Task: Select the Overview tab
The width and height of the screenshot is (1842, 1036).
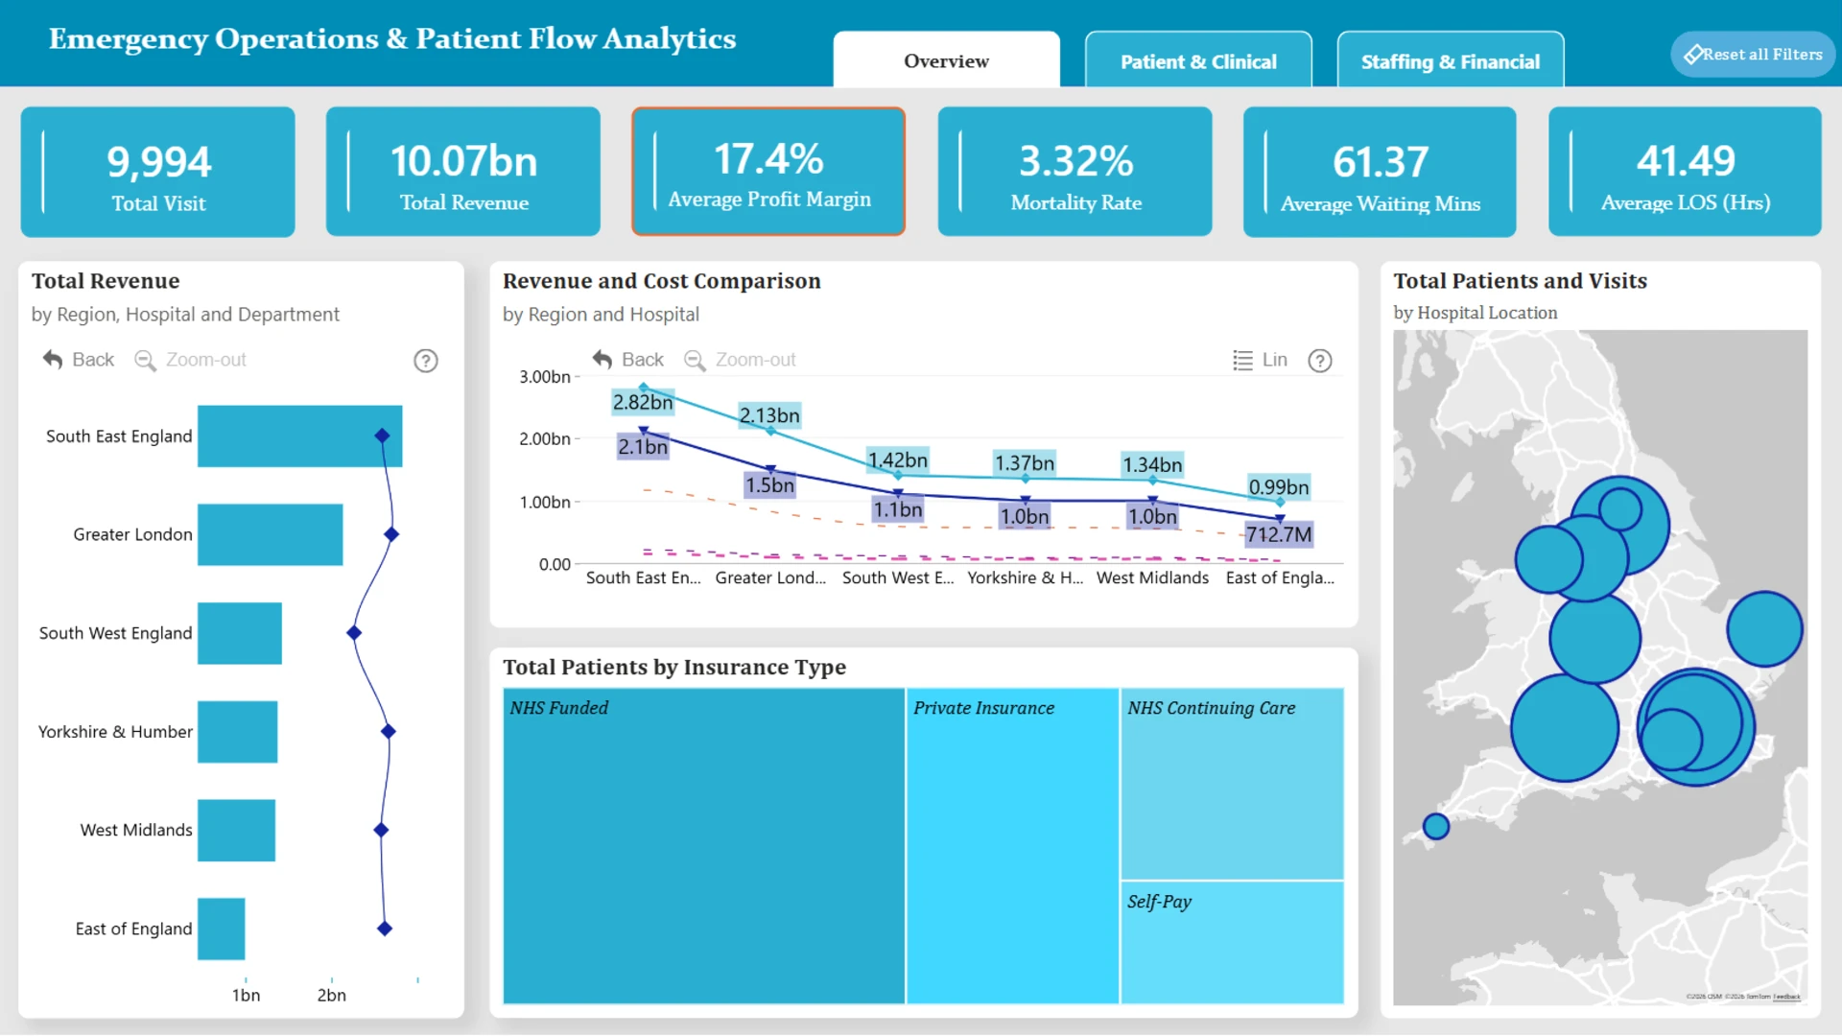Action: point(946,60)
